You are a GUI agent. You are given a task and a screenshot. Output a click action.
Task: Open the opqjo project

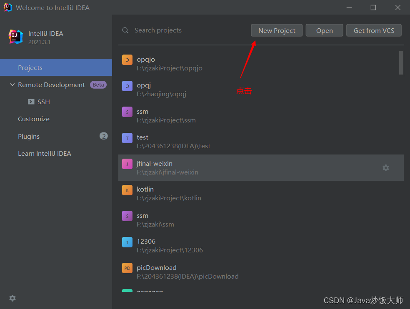[261, 64]
